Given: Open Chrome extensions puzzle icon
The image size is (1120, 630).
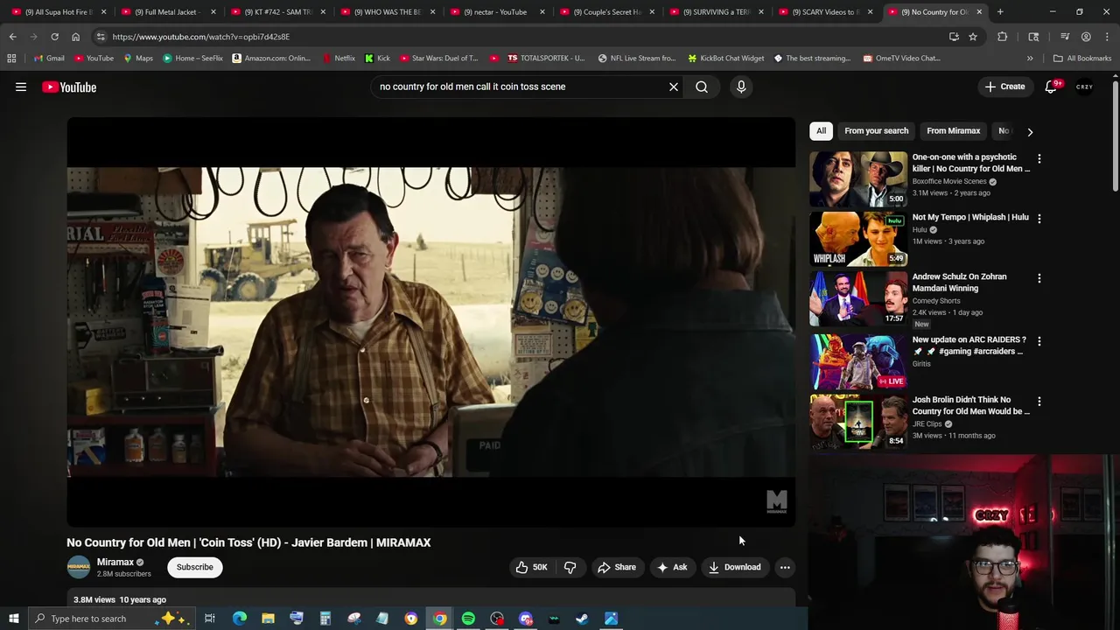Looking at the screenshot, I should [x=1002, y=37].
